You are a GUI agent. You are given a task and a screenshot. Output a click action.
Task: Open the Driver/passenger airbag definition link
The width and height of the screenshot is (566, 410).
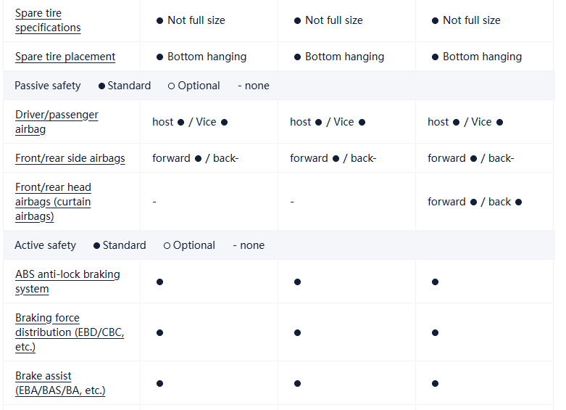57,122
